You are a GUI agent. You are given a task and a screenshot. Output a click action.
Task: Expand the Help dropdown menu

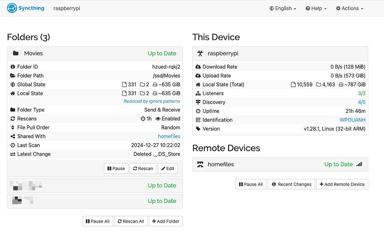tap(316, 8)
